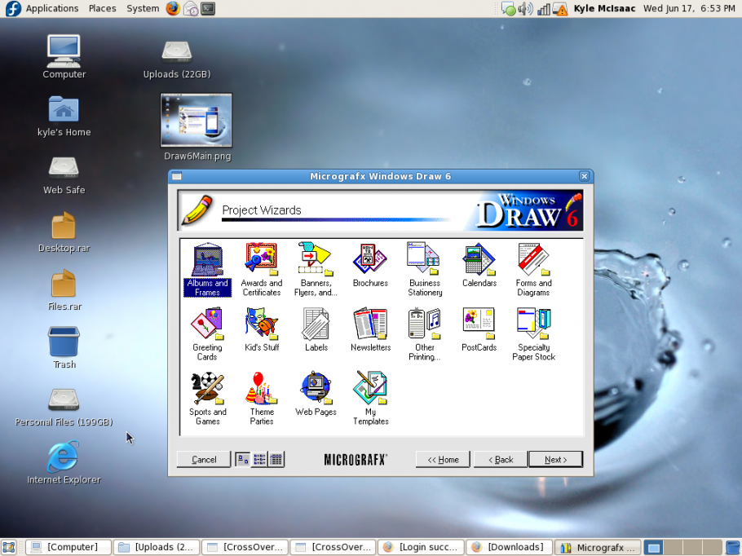Choose the Brochures project icon
742x556 pixels.
click(370, 263)
